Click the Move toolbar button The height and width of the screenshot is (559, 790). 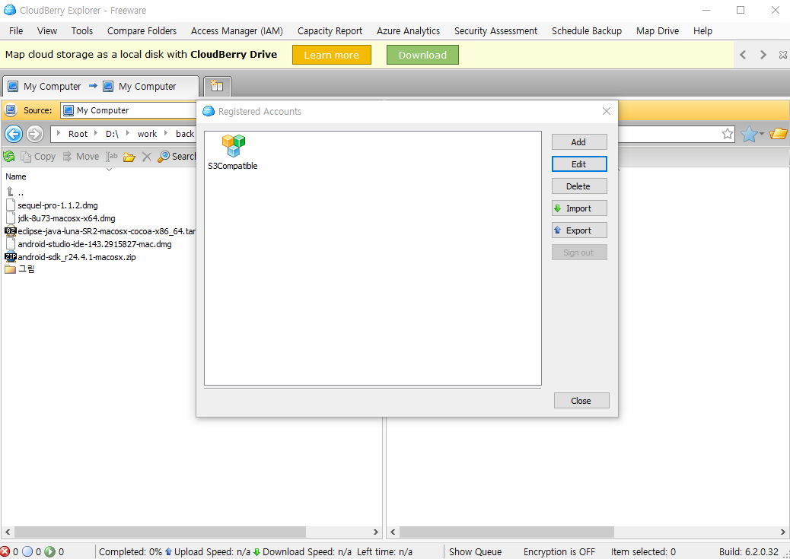81,157
